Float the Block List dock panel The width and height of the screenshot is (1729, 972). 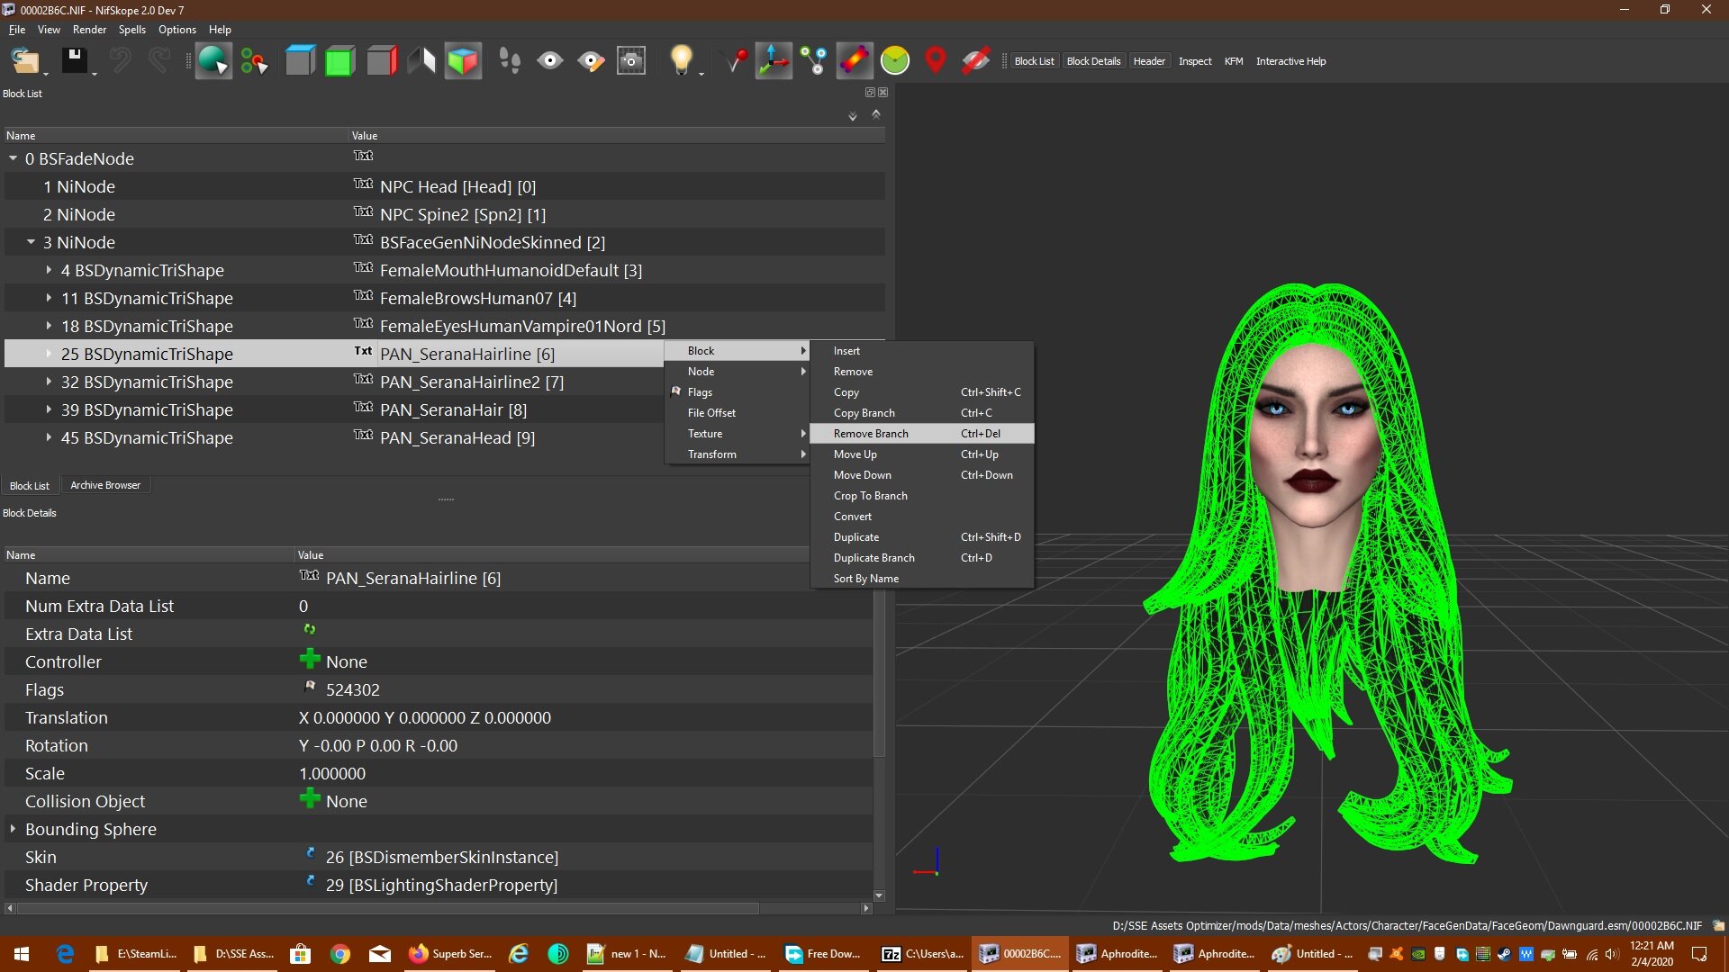tap(870, 93)
